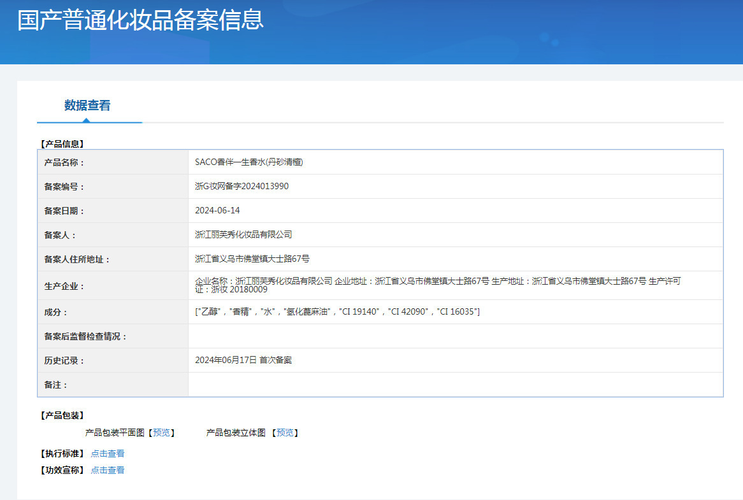Click the 备案人： row label

[x=60, y=235]
